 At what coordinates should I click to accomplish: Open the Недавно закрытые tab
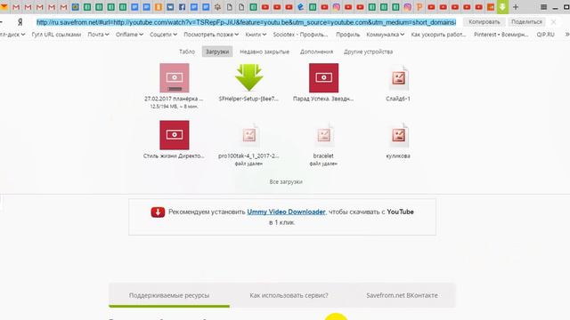(265, 52)
